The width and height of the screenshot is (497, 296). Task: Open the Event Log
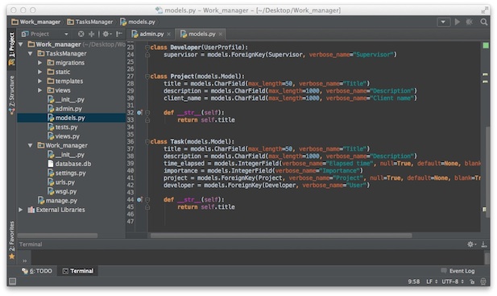458,271
